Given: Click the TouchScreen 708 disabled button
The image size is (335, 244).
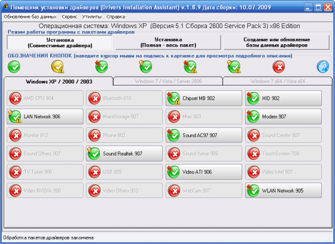Looking at the screenshot, I should tap(284, 154).
